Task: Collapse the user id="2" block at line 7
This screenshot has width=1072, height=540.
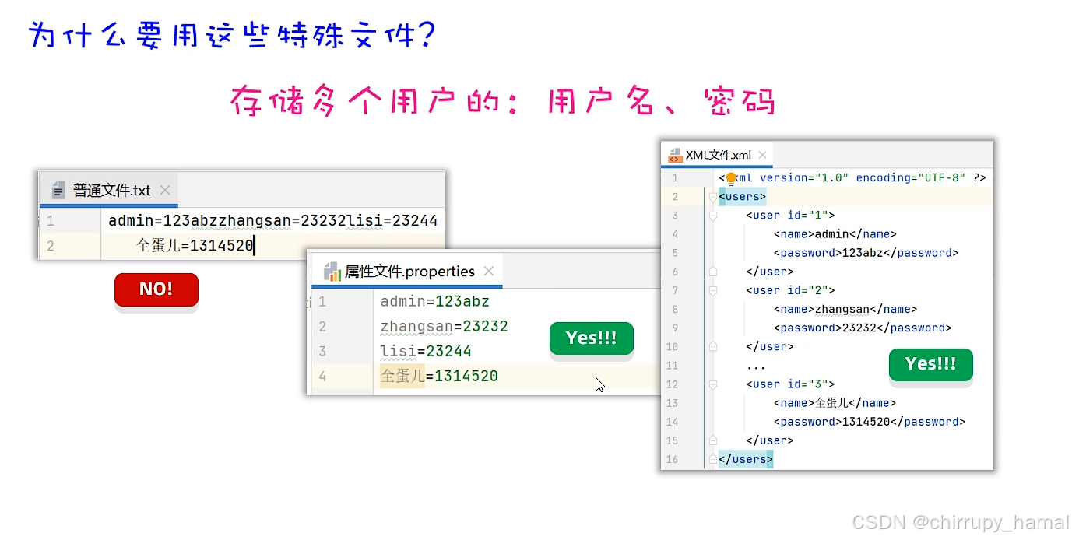Action: (712, 291)
